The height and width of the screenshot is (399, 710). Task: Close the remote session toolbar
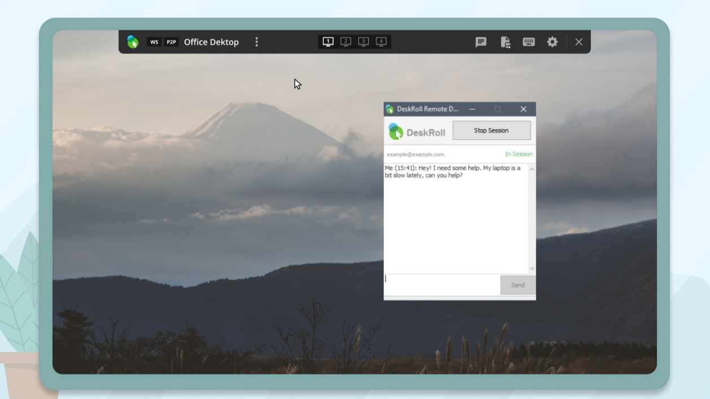pyautogui.click(x=578, y=42)
